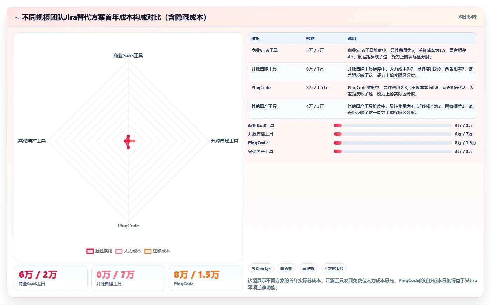Screen dimensions: 491x305
Task: Click the 进度 tag
Action: tap(308, 268)
